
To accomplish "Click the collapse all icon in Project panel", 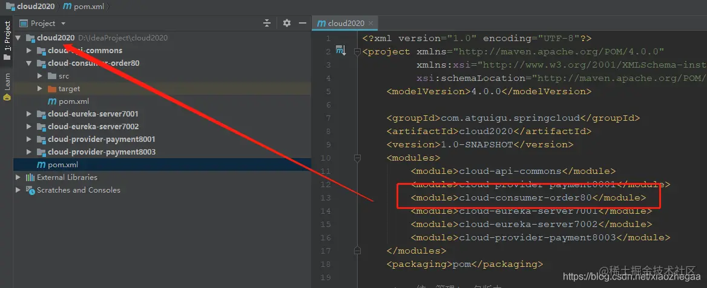I will point(267,23).
